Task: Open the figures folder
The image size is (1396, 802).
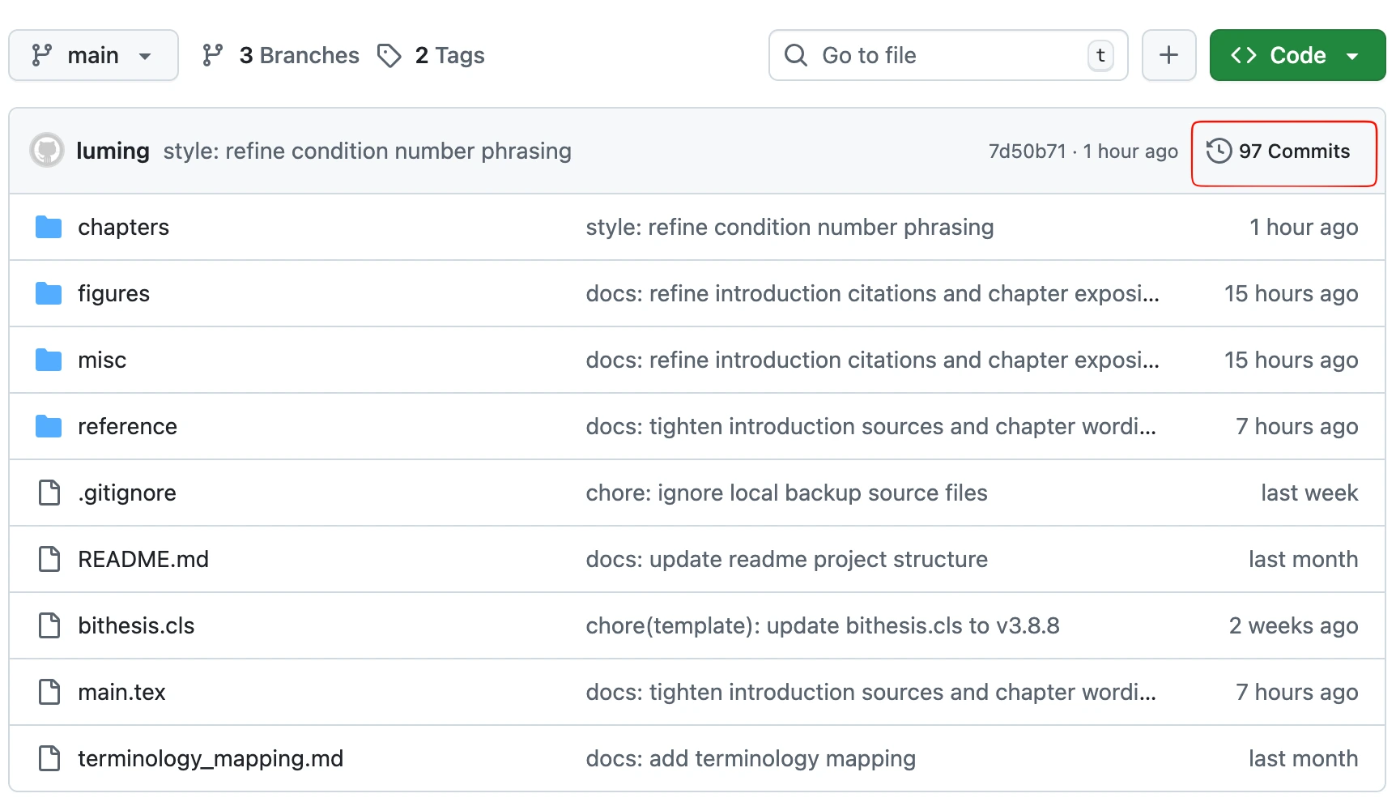Action: [x=113, y=293]
